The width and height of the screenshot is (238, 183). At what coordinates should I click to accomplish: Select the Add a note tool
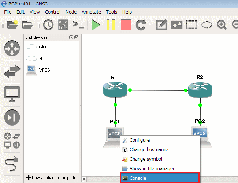(162, 25)
